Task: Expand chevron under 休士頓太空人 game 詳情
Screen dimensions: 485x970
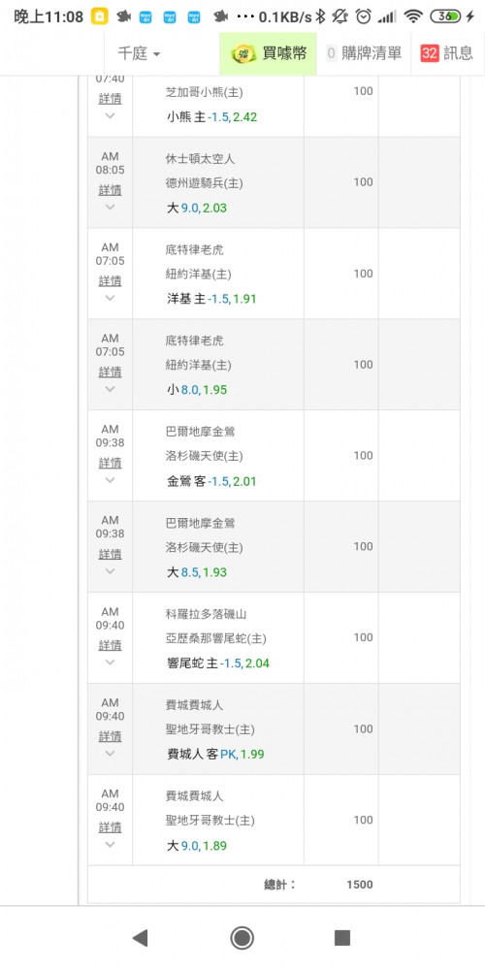Action: [x=110, y=207]
